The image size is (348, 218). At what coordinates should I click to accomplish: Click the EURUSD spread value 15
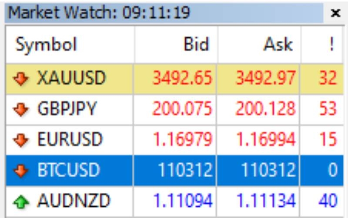[328, 139]
